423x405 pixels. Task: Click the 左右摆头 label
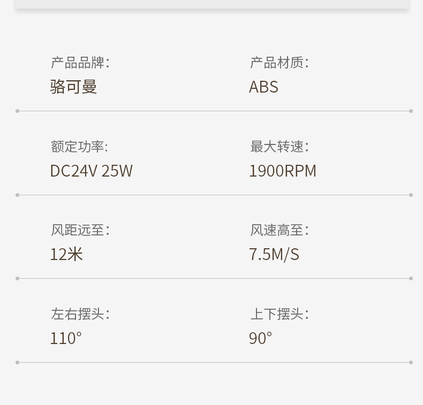click(80, 314)
